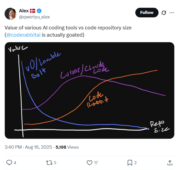
Task: Bookmark this tweet using the bookmark icon
Action: [x=130, y=163]
